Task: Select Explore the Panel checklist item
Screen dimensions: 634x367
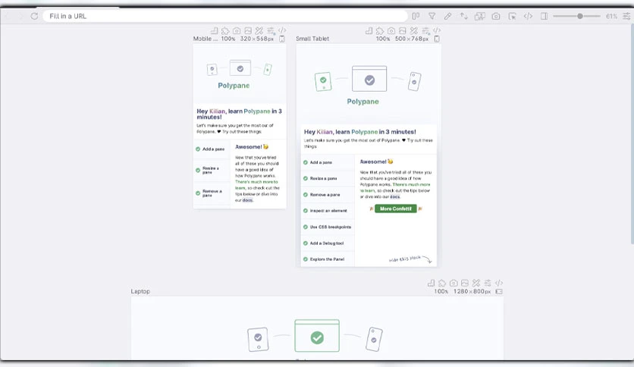Action: [x=328, y=259]
